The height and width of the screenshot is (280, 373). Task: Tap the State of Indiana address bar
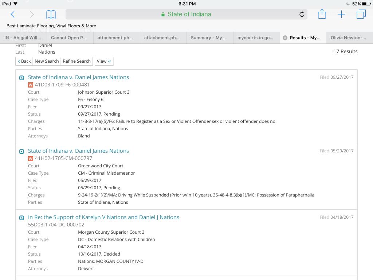[x=186, y=14]
